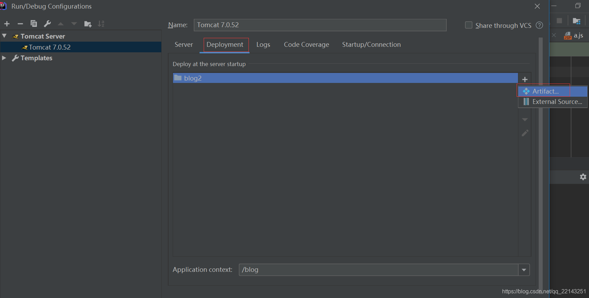589x298 pixels.
Task: Close the a.js editor tab in background
Action: [x=554, y=35]
